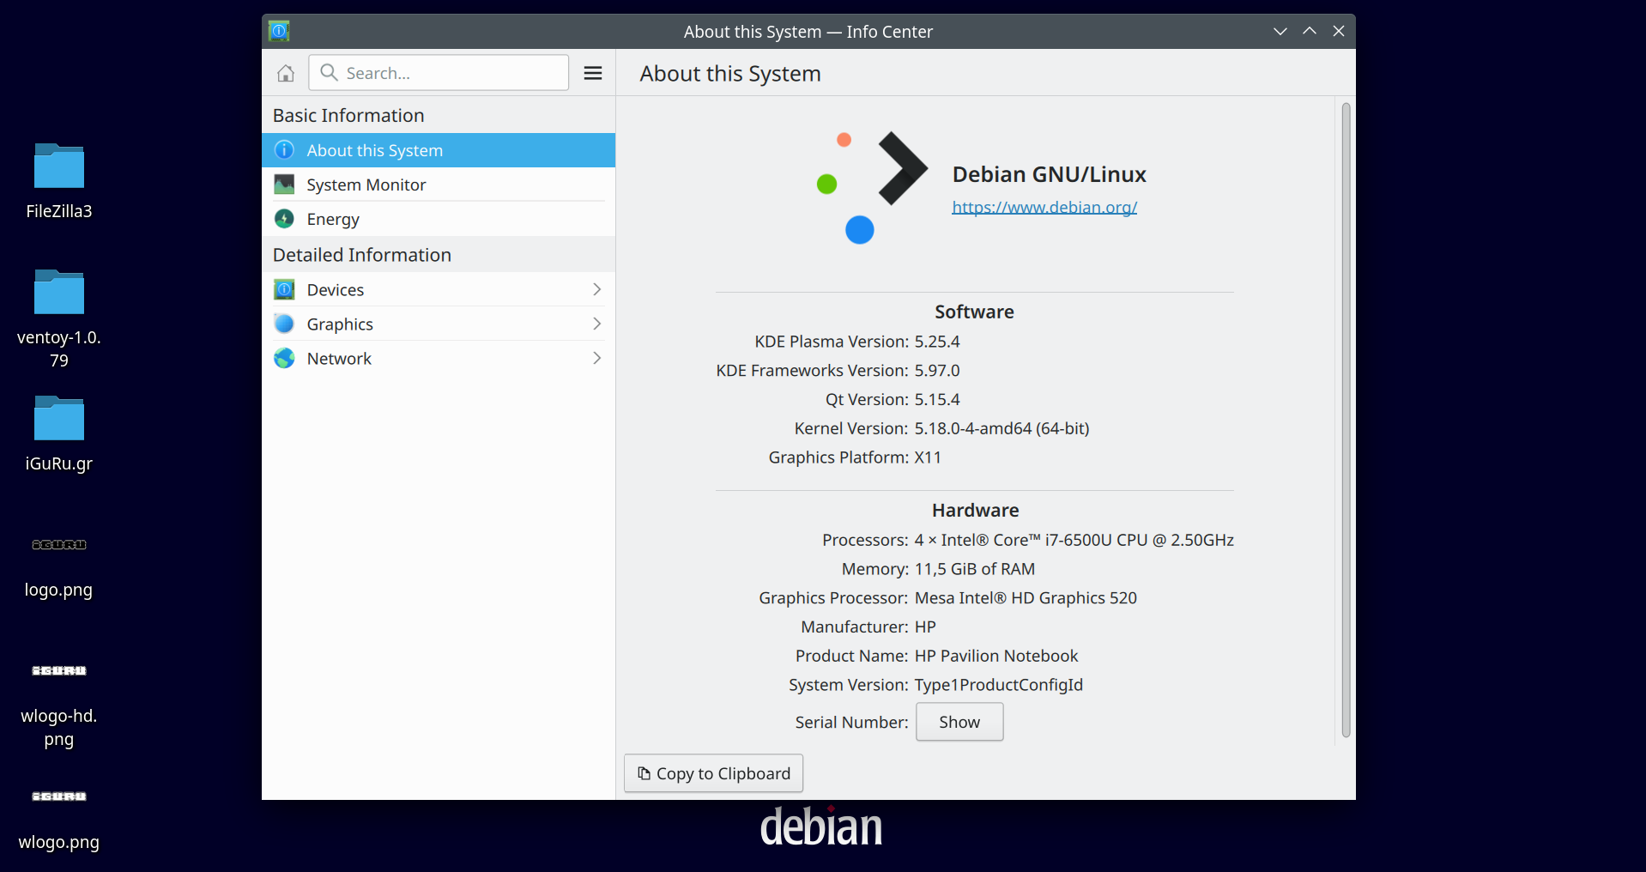The image size is (1646, 872).
Task: Click Qt Version value 5.15.4
Action: [937, 400]
